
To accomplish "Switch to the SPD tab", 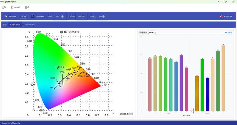I will [5, 25].
